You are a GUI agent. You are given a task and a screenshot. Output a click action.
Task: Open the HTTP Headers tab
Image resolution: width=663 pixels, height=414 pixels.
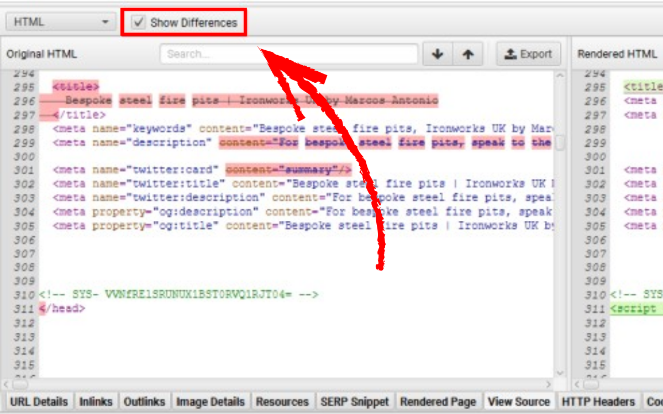[x=598, y=401]
